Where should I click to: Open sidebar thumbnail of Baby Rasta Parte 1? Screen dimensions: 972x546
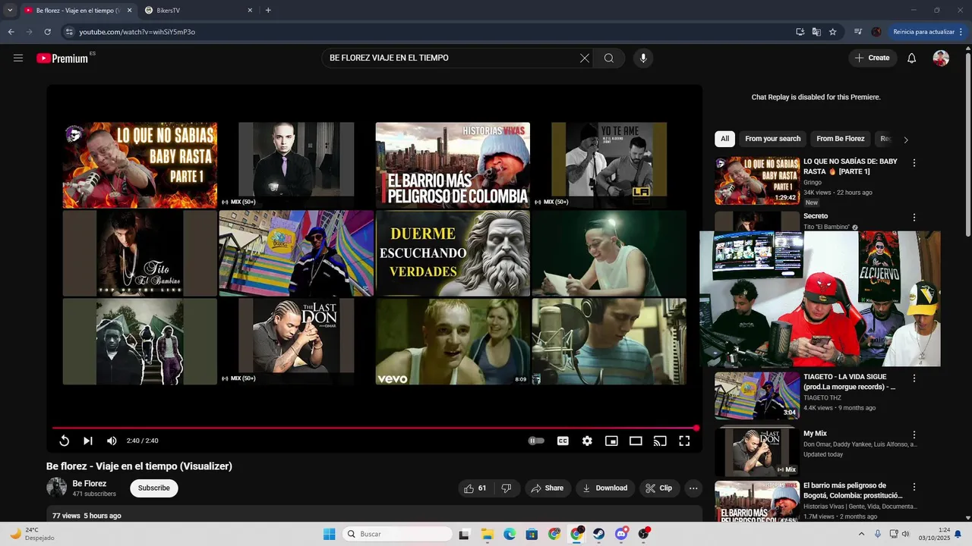[x=757, y=180]
